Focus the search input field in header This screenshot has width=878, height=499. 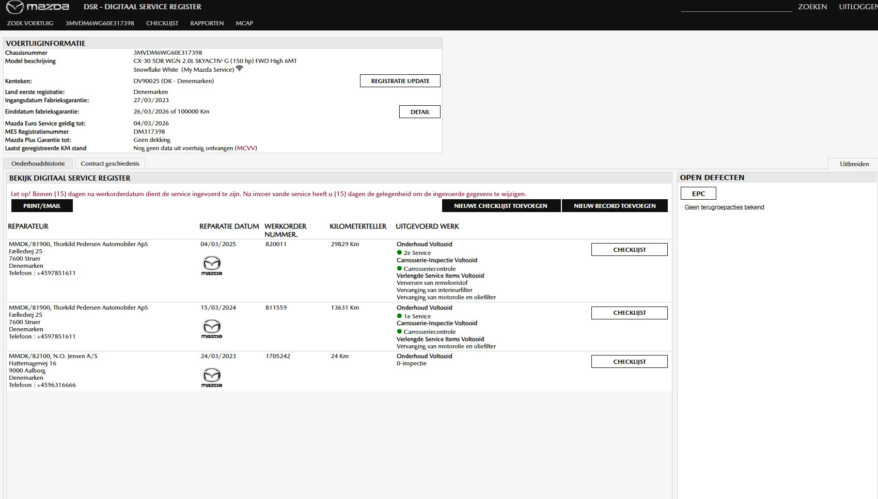736,7
